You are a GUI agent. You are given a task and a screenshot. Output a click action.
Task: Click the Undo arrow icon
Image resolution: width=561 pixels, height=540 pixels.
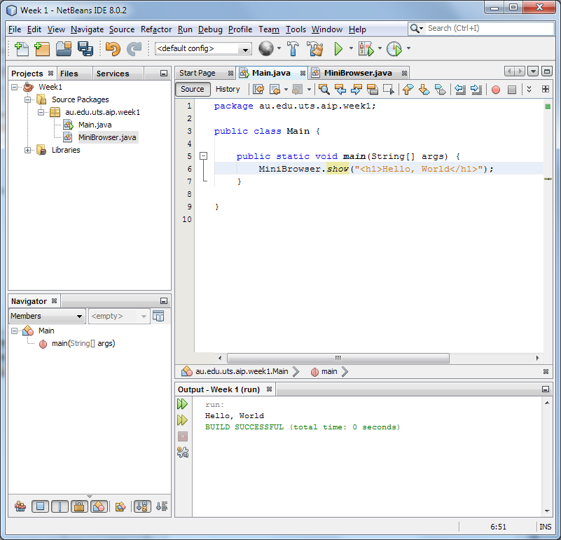[x=112, y=48]
